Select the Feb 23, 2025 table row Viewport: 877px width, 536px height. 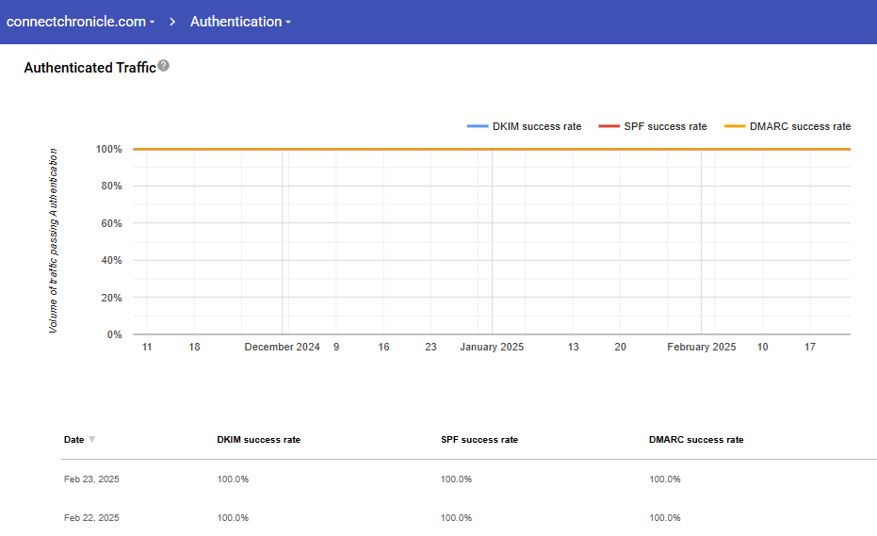pos(91,479)
